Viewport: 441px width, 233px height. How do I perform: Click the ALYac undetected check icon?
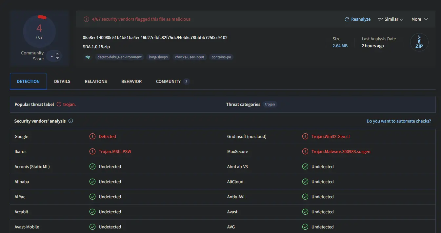click(92, 197)
